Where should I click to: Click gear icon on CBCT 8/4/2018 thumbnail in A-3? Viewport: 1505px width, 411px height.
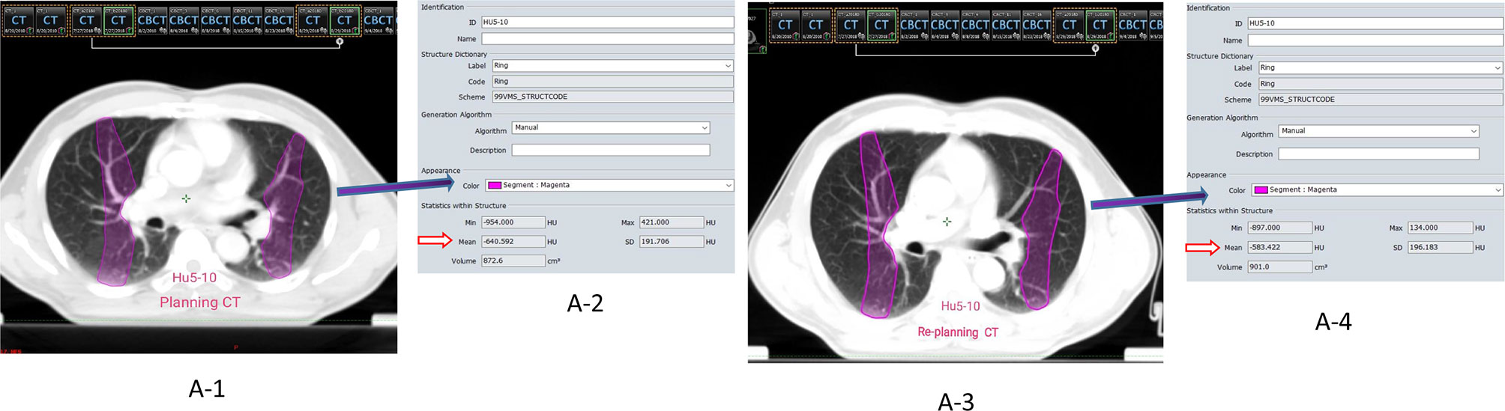tap(956, 36)
